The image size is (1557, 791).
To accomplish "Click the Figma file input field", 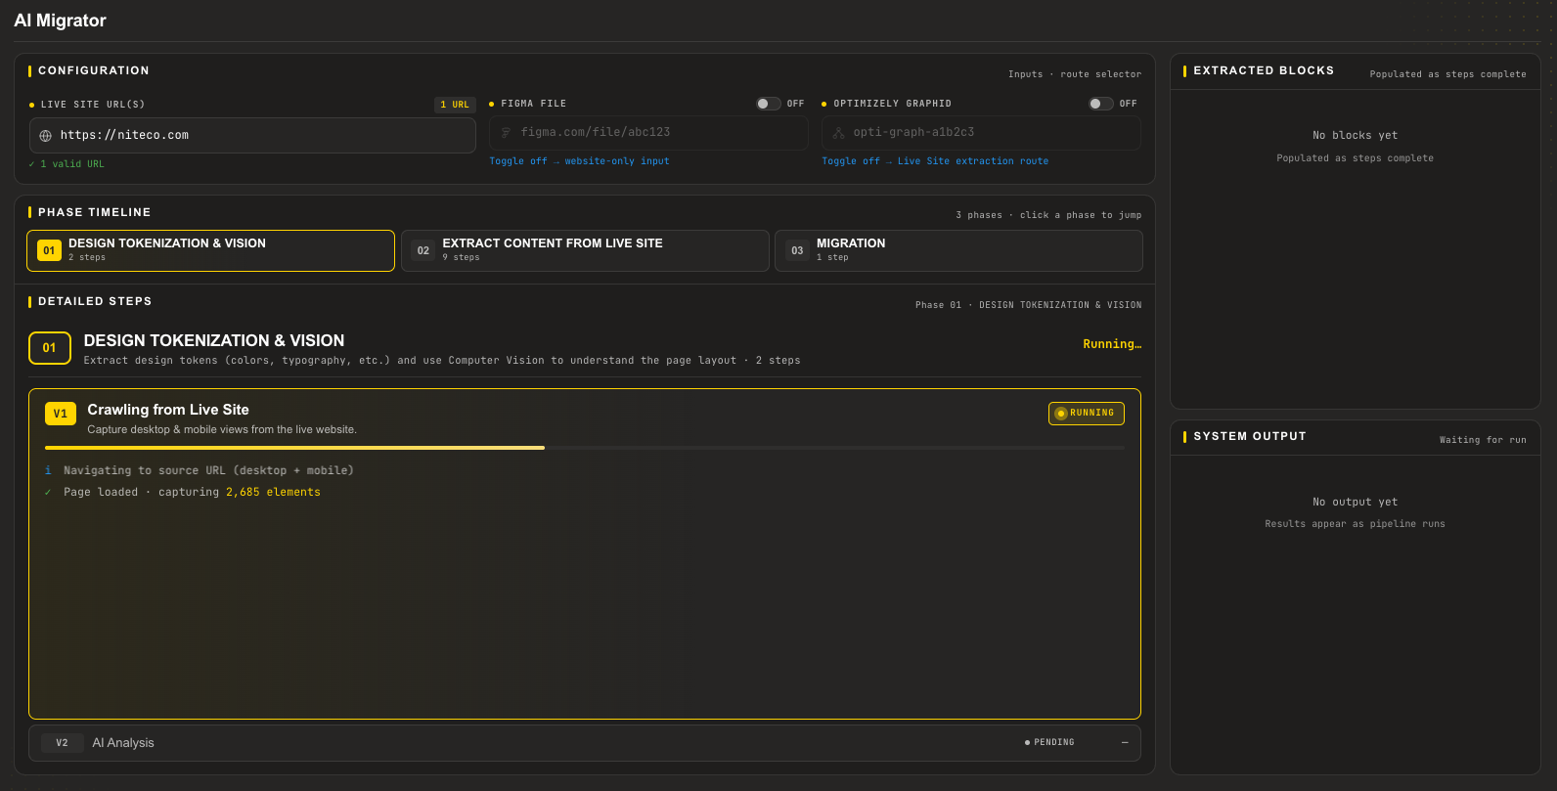I will [x=648, y=133].
